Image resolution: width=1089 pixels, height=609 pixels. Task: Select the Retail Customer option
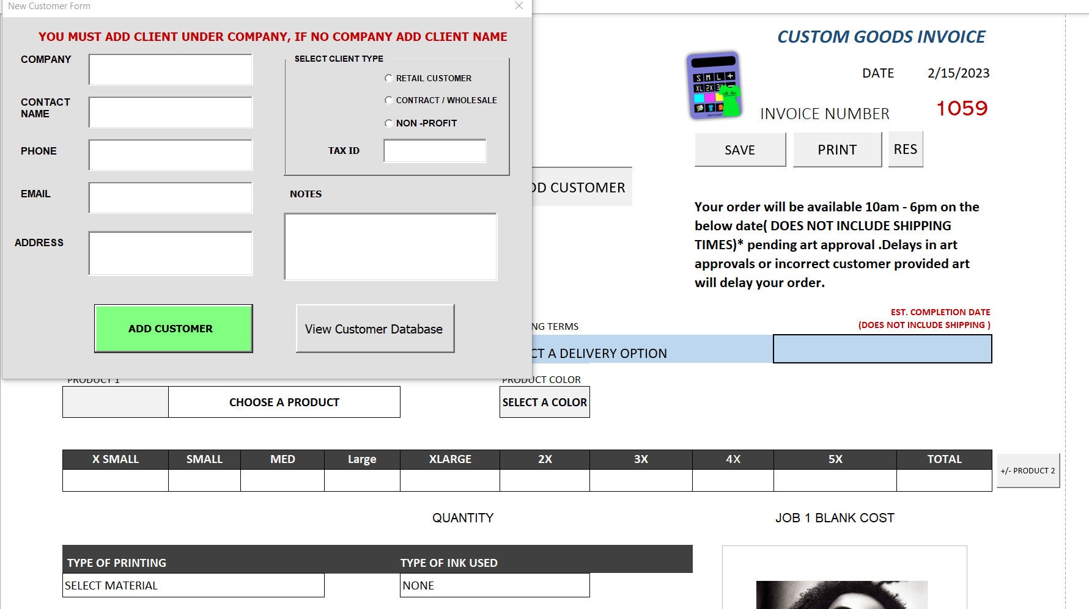coord(389,78)
